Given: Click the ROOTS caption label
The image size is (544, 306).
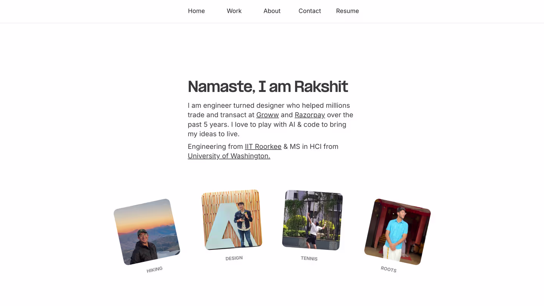Looking at the screenshot, I should coord(388,269).
